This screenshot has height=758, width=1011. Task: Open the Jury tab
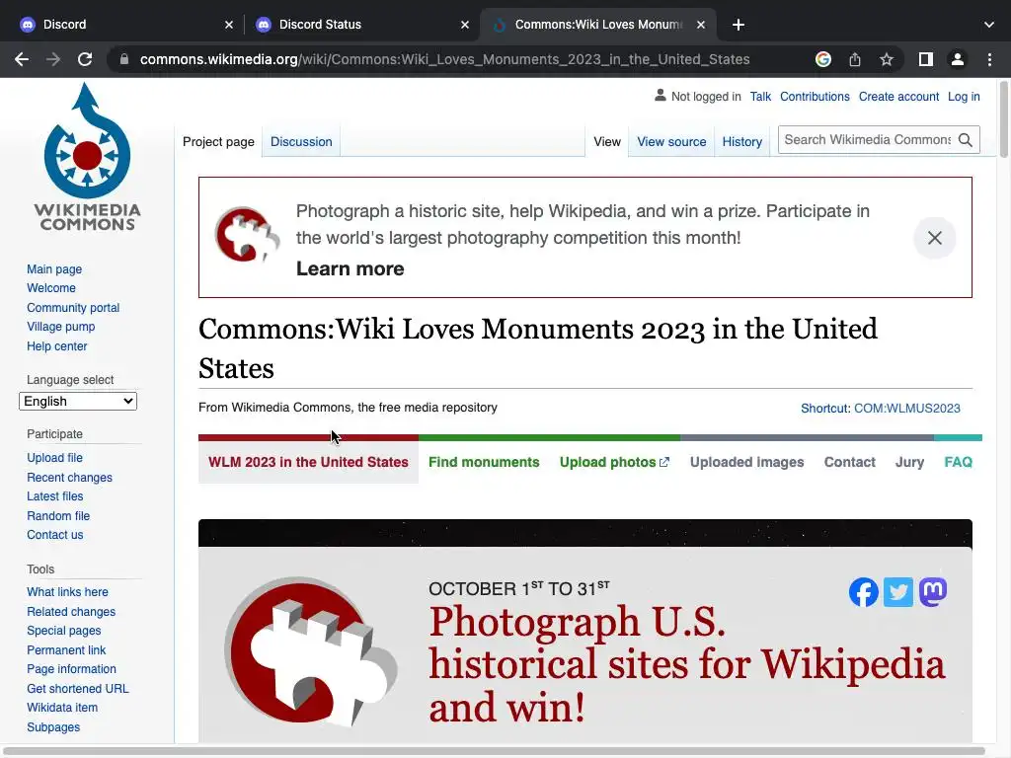pos(909,462)
